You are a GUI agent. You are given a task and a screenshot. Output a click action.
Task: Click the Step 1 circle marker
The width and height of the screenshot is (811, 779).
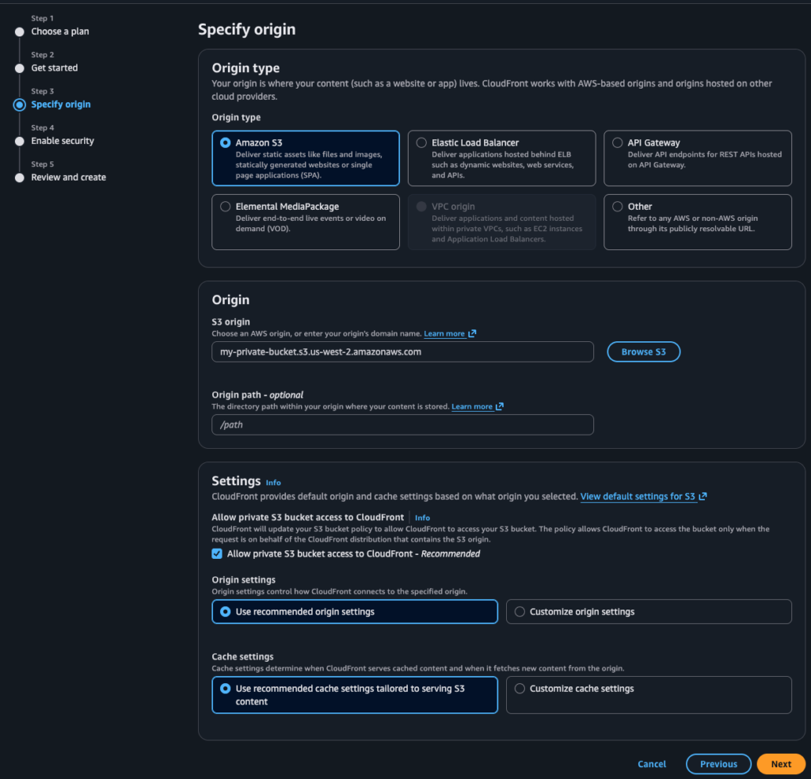20,32
